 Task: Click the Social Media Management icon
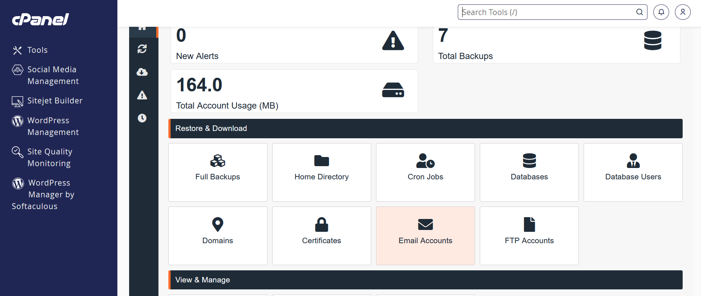[17, 70]
